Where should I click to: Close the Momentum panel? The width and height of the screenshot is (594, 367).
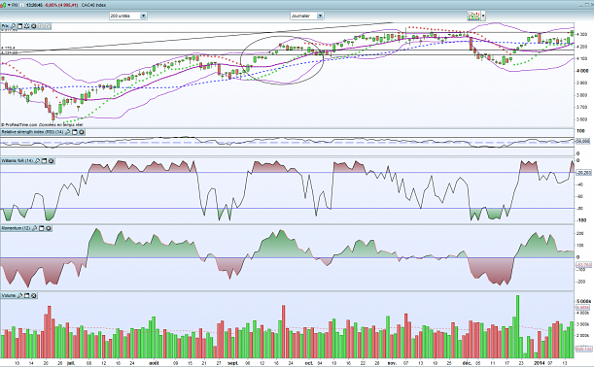point(49,228)
